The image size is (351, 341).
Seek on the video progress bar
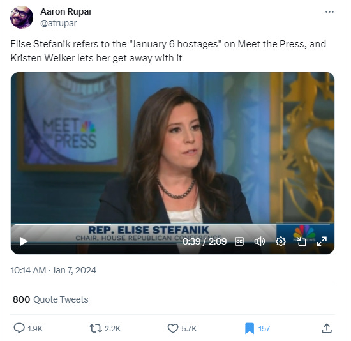(x=172, y=224)
